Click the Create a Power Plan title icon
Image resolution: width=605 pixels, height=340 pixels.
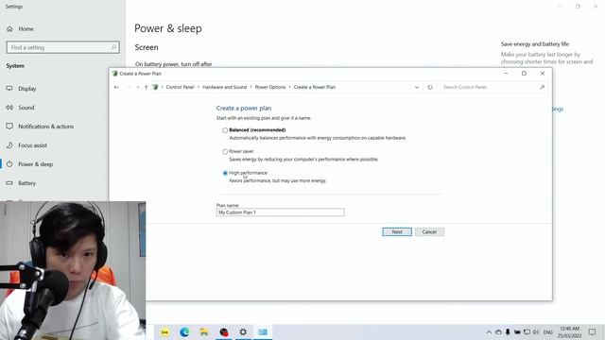point(114,74)
